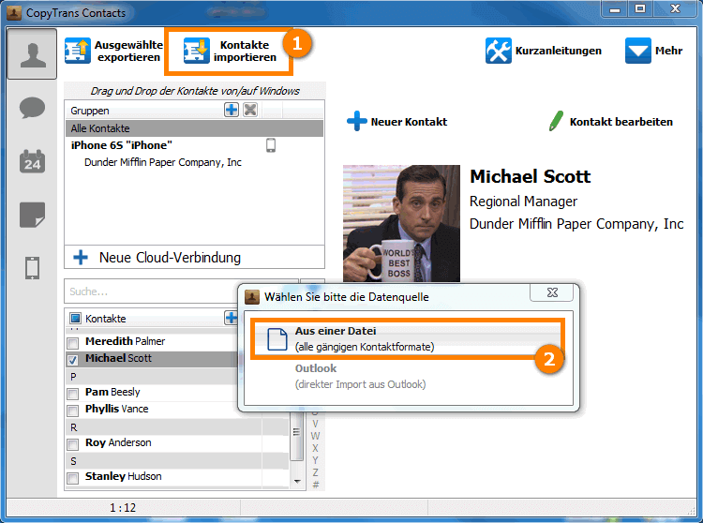Select the Phyllis Vance contact name
Image resolution: width=703 pixels, height=523 pixels.
point(116,409)
